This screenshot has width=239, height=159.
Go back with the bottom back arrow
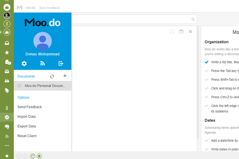point(19,156)
